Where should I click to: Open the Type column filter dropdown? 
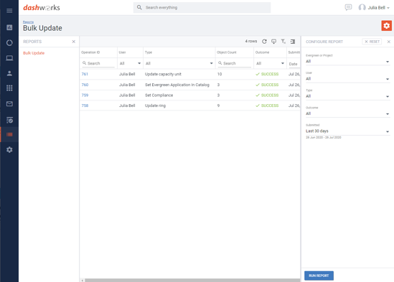tap(179, 63)
